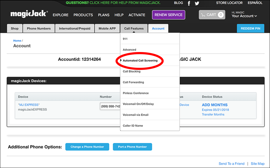Open the Call Features dropdown
Screen dimensions: 270x168
(x=134, y=28)
